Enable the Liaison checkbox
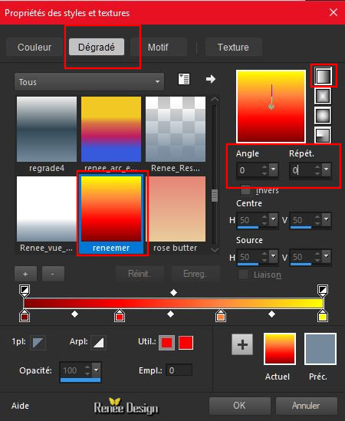Image resolution: width=345 pixels, height=421 pixels. coord(244,275)
